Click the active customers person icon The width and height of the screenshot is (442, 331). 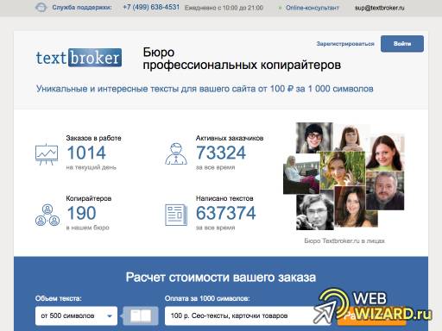pos(176,154)
